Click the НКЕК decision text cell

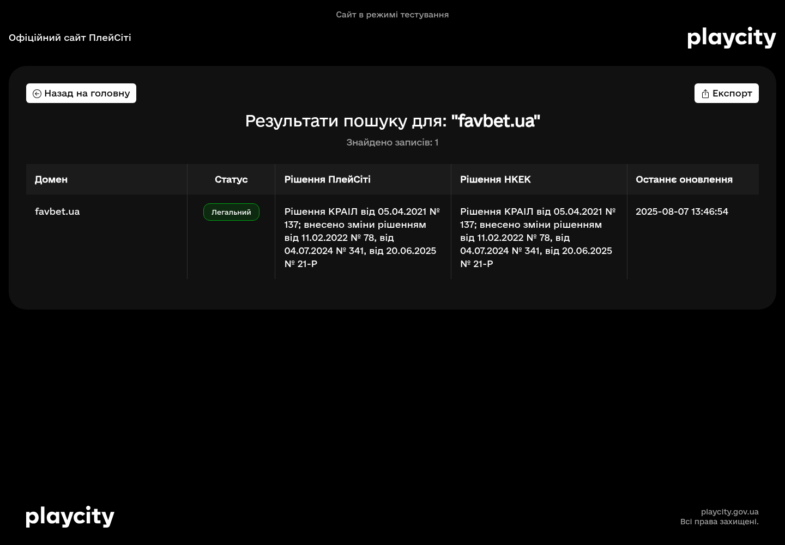pos(539,238)
